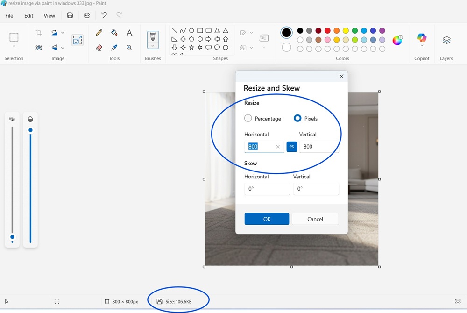Expand the Brushes dropdown
The width and height of the screenshot is (467, 313).
(153, 46)
